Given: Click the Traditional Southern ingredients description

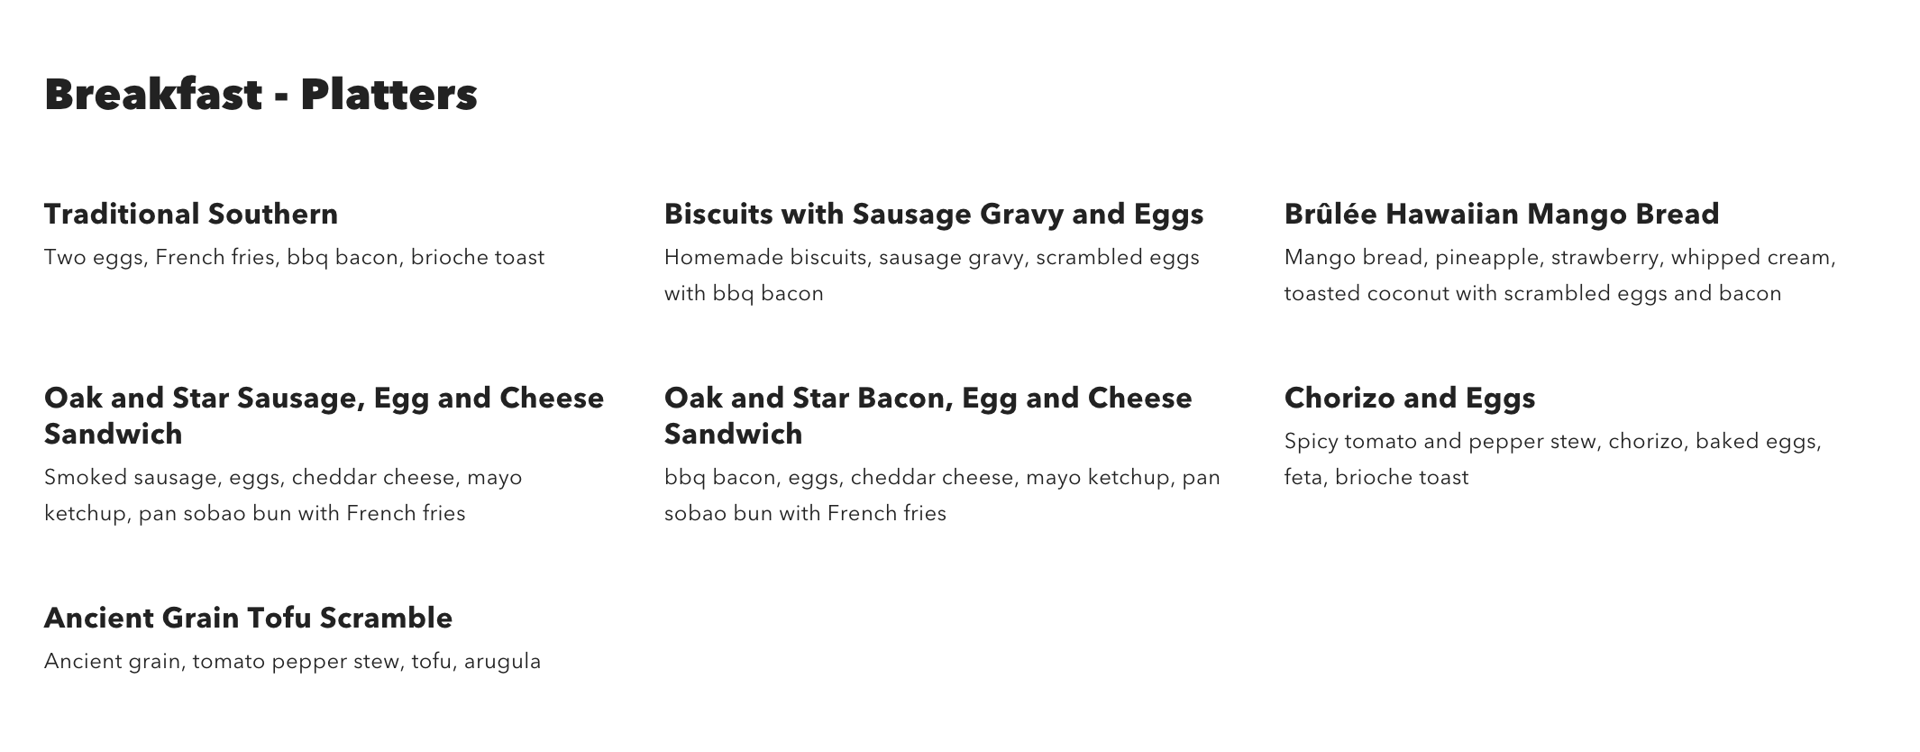Looking at the screenshot, I should coord(294,258).
